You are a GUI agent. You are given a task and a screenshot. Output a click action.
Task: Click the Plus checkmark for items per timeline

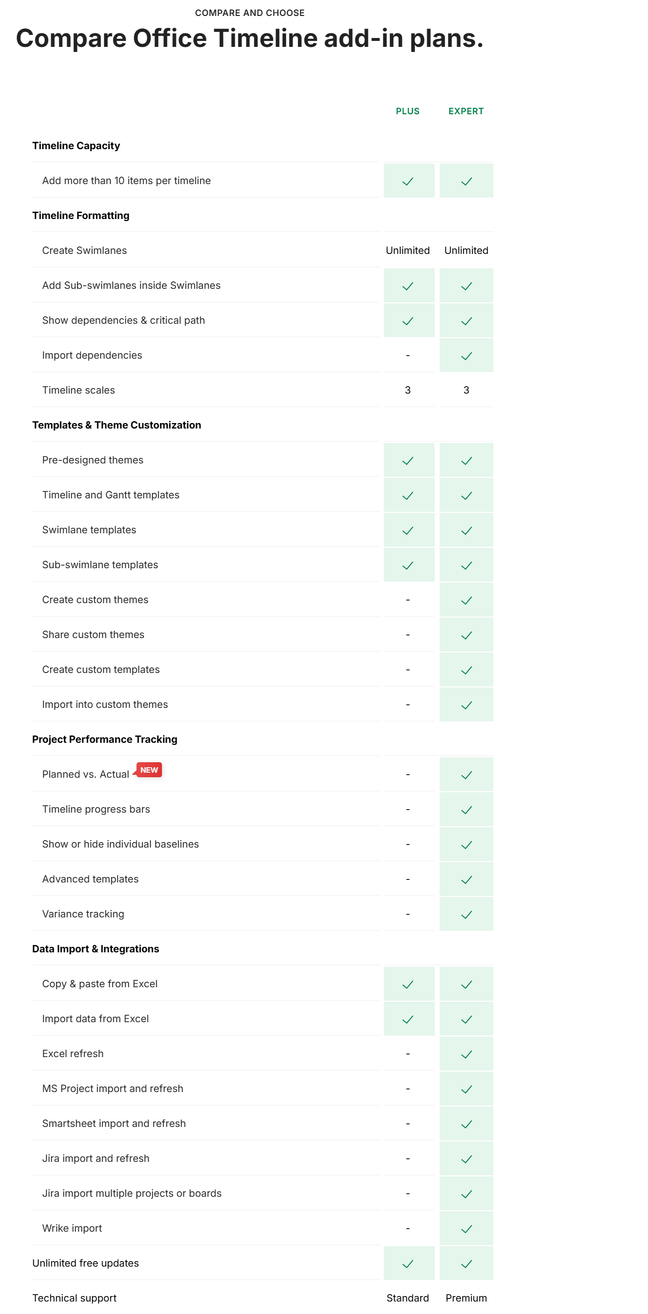(407, 181)
